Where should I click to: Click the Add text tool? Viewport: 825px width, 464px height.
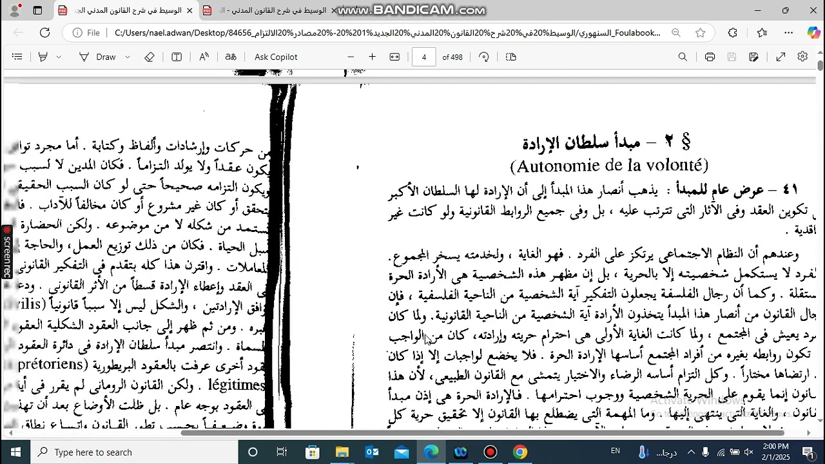[177, 57]
